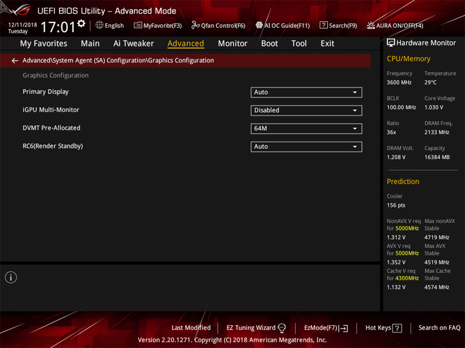Click the Primary Display label
The height and width of the screenshot is (348, 465).
point(46,92)
